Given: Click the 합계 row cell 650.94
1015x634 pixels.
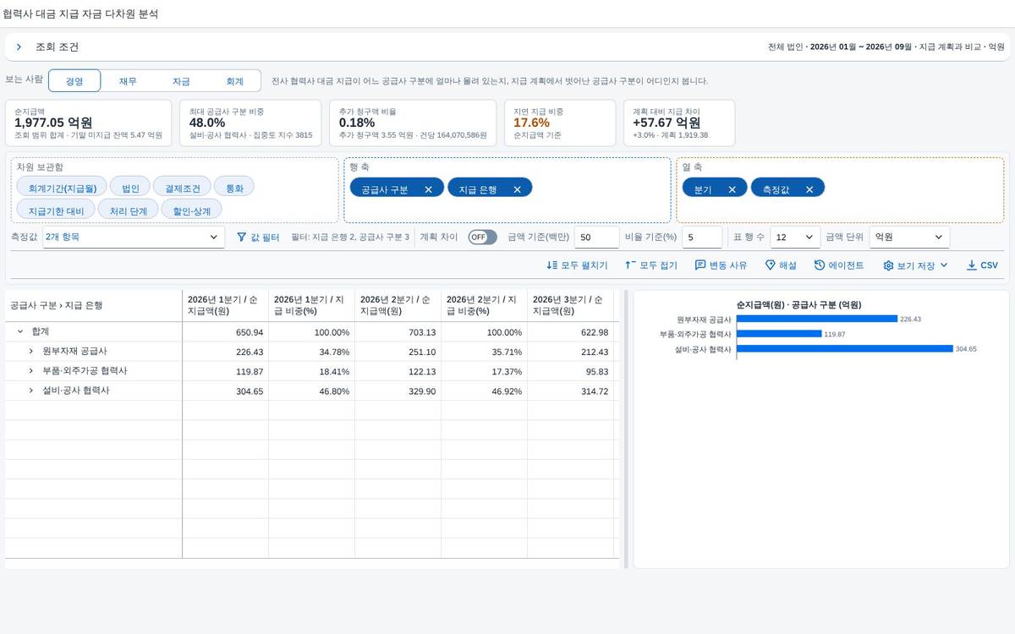Looking at the screenshot, I should (x=226, y=332).
